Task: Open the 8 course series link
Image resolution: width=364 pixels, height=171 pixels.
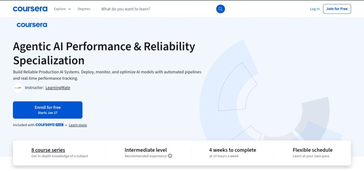Action: coord(48,150)
